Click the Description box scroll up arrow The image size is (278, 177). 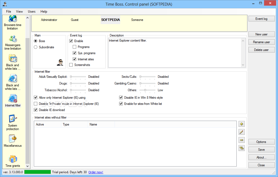[243, 41]
